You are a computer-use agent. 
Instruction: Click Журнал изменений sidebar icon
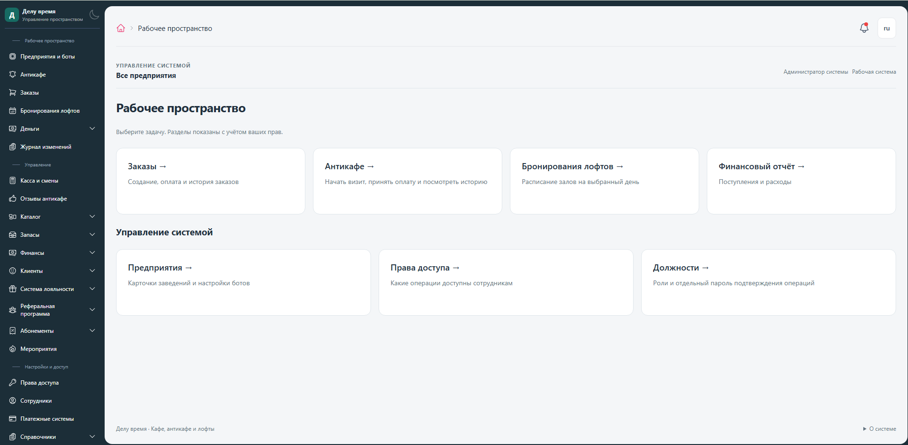pos(13,147)
